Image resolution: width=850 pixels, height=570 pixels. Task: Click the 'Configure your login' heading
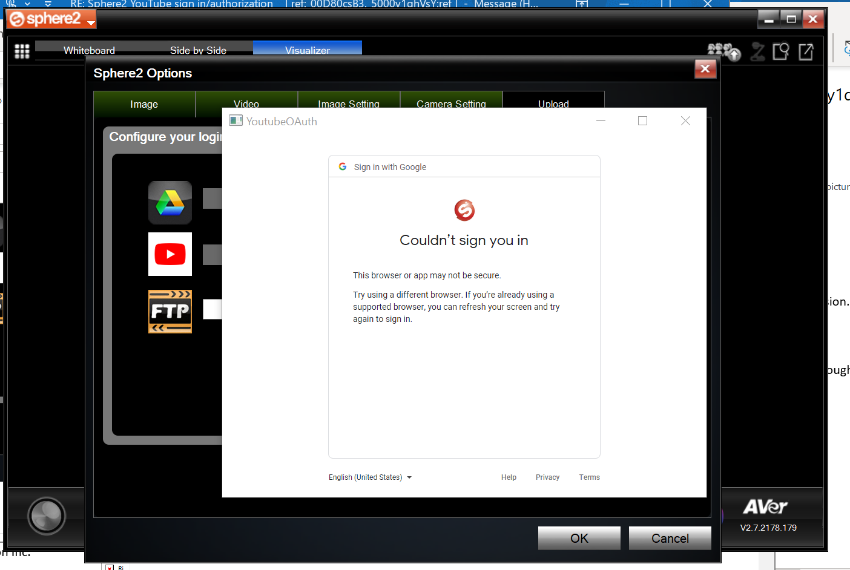pyautogui.click(x=166, y=137)
